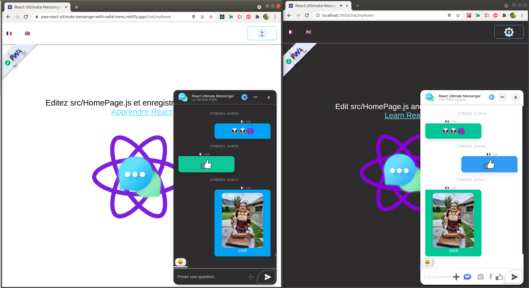
Task: Click the camera icon in right chat
Action: click(x=480, y=277)
